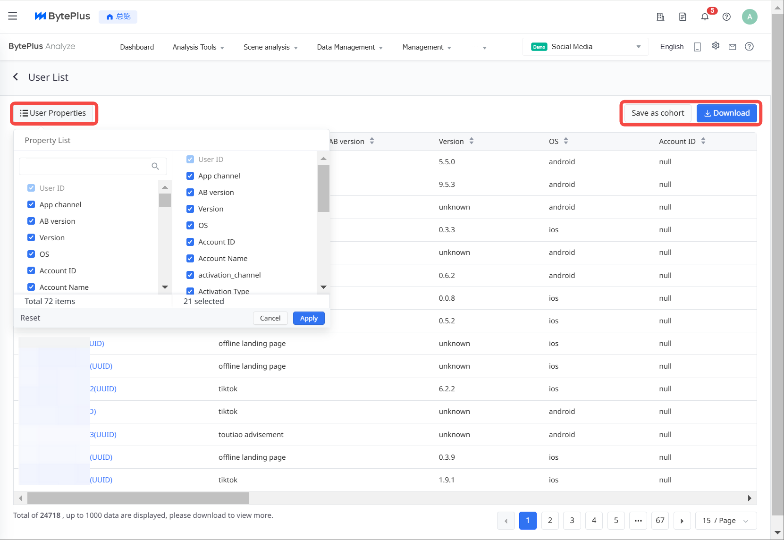784x540 pixels.
Task: Click the mail envelope icon
Action: (732, 47)
